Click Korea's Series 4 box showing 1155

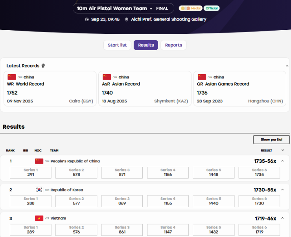168,201
